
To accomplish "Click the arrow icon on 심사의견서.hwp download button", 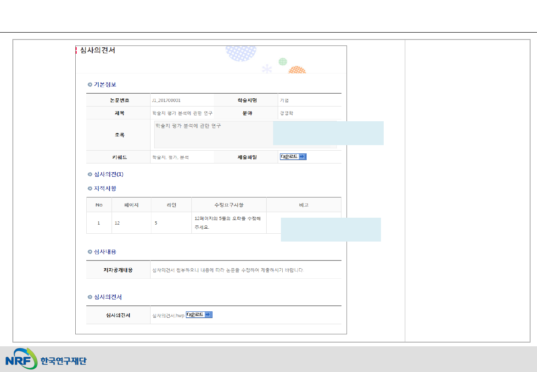I will click(208, 315).
